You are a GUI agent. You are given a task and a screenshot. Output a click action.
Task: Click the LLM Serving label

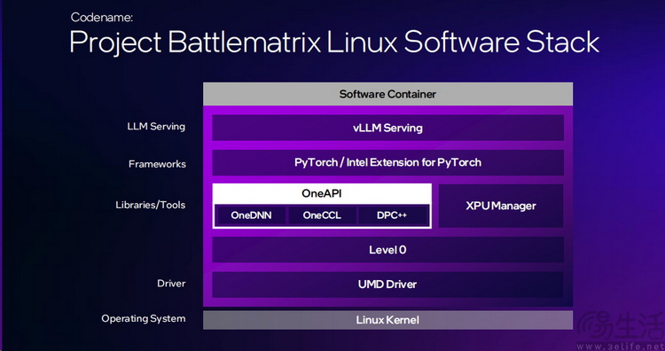click(156, 127)
